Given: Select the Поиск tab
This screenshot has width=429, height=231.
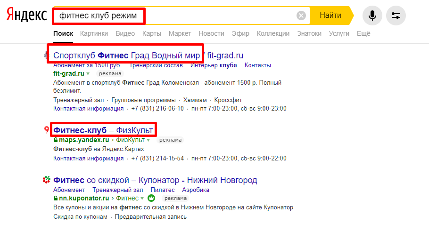Looking at the screenshot, I should tap(63, 33).
